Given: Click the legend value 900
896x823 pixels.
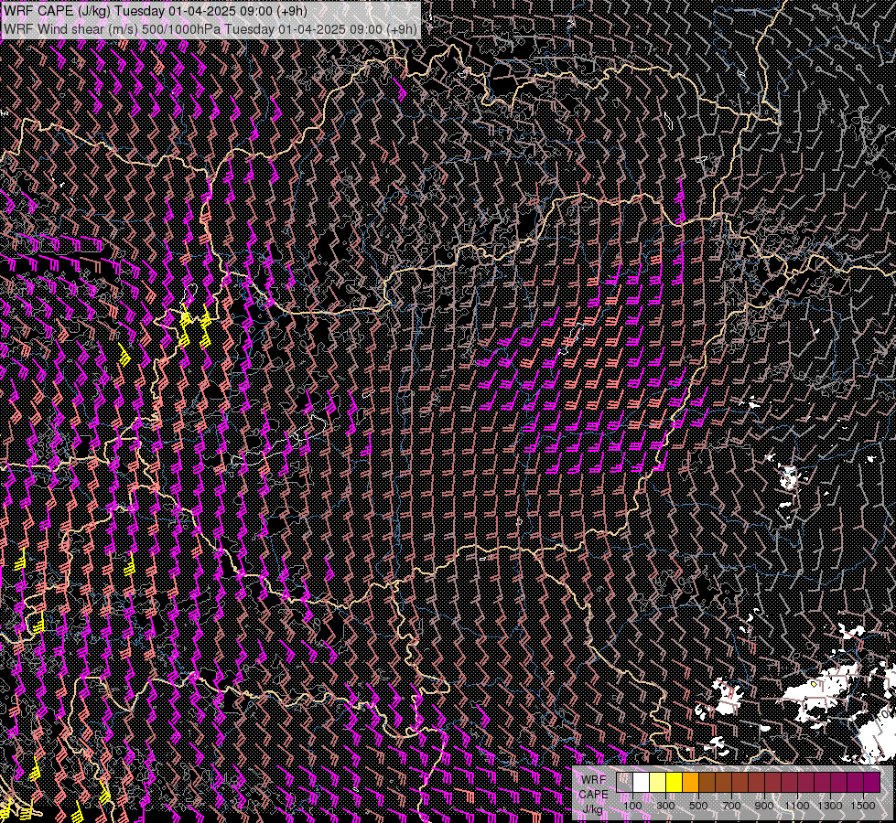Looking at the screenshot, I should [x=764, y=806].
